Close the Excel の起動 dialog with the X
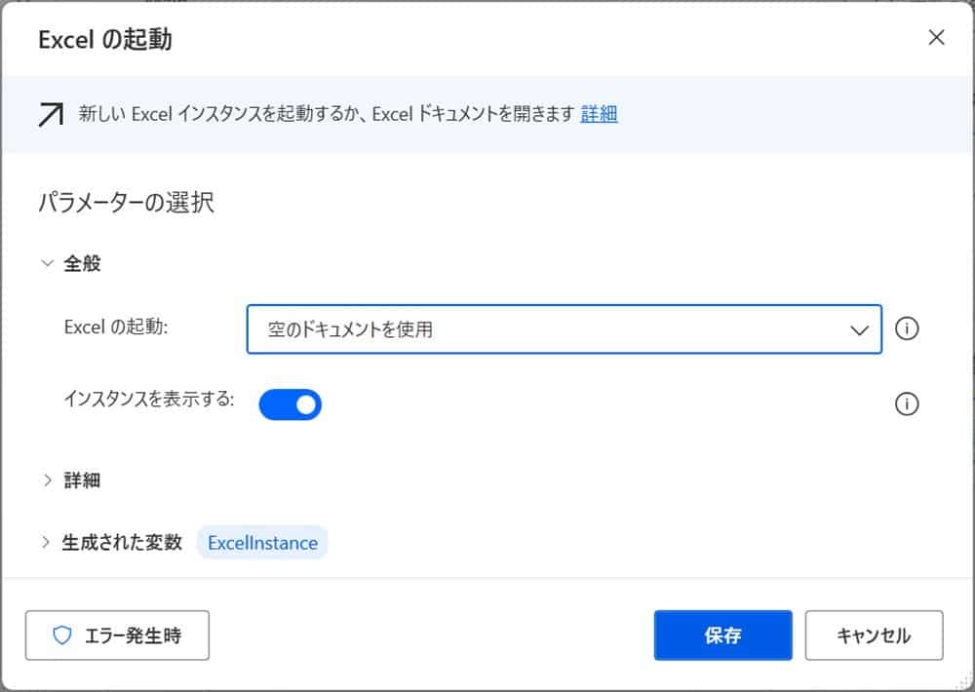 point(936,38)
